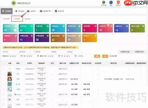Screen dimensions: 148x108
Task: Open the dark purple card showing 11
Action: [x=26, y=38]
